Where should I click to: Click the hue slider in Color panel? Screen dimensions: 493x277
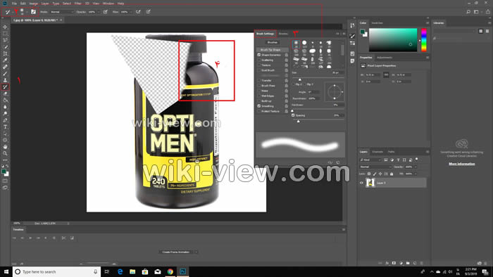(x=424, y=40)
